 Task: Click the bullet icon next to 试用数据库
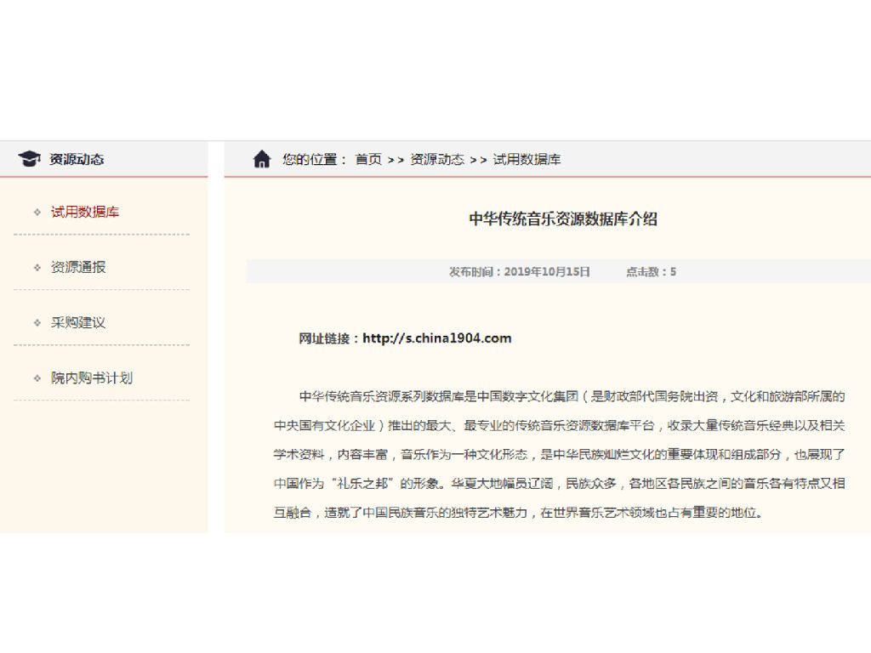(x=37, y=212)
